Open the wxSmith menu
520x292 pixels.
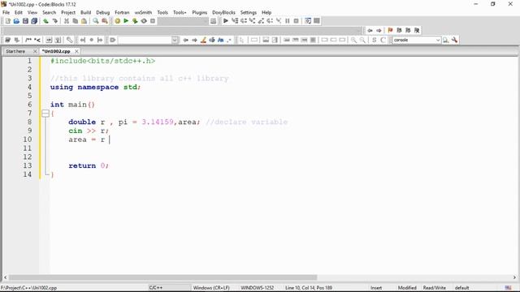click(143, 13)
